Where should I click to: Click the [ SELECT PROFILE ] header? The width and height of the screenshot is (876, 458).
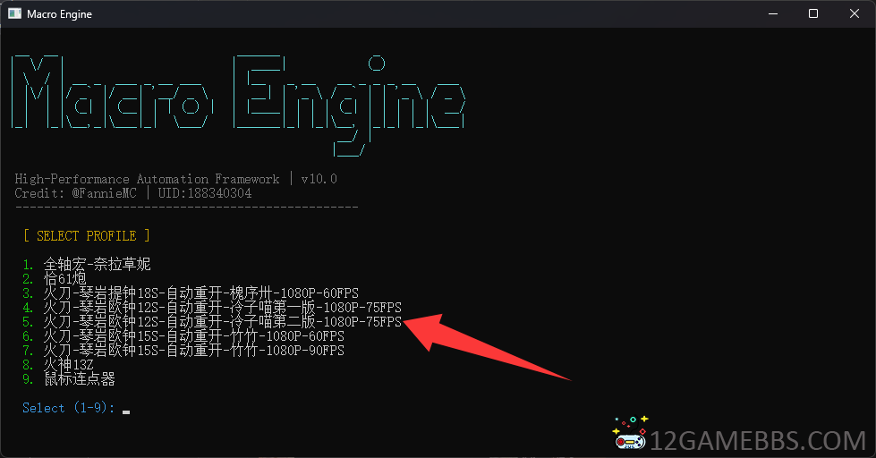click(86, 236)
